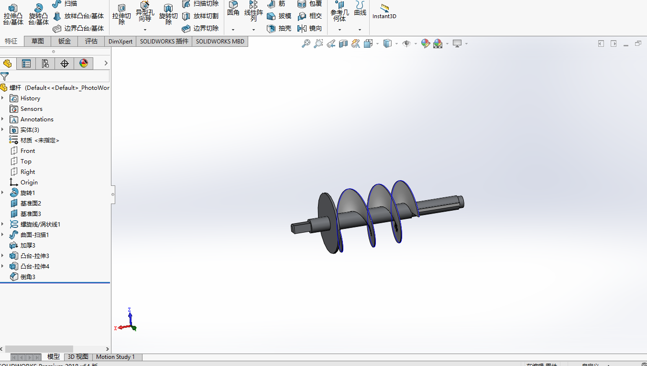Expand the 凸台-拉伸4 feature node

(x=2, y=266)
